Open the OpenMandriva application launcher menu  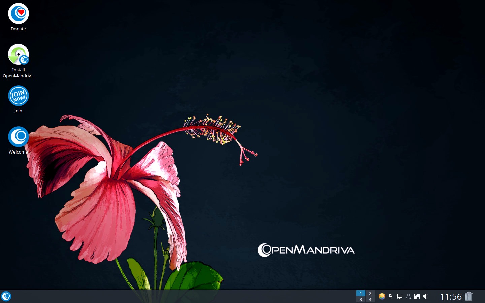(x=6, y=296)
